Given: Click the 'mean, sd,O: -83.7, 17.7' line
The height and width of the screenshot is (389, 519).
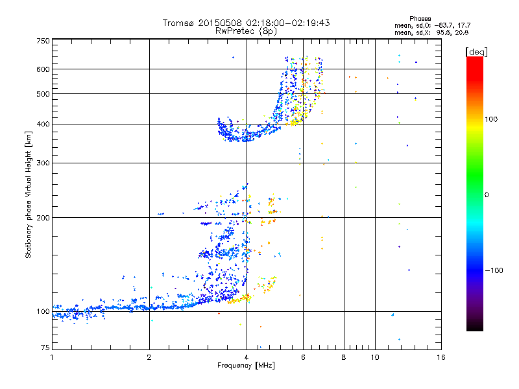Looking at the screenshot, I should (432, 25).
